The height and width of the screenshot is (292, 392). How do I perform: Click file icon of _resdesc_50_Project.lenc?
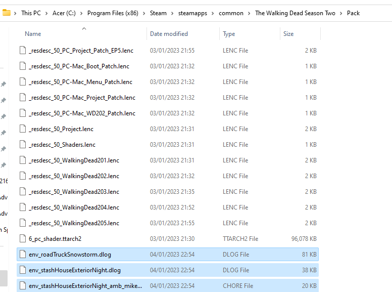tap(23, 129)
